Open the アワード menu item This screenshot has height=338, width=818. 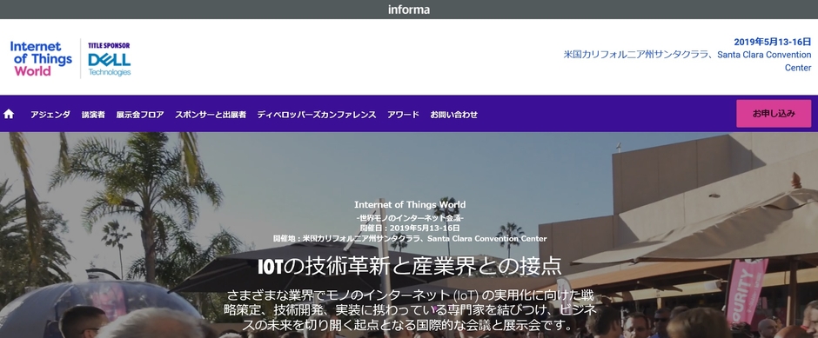point(403,115)
